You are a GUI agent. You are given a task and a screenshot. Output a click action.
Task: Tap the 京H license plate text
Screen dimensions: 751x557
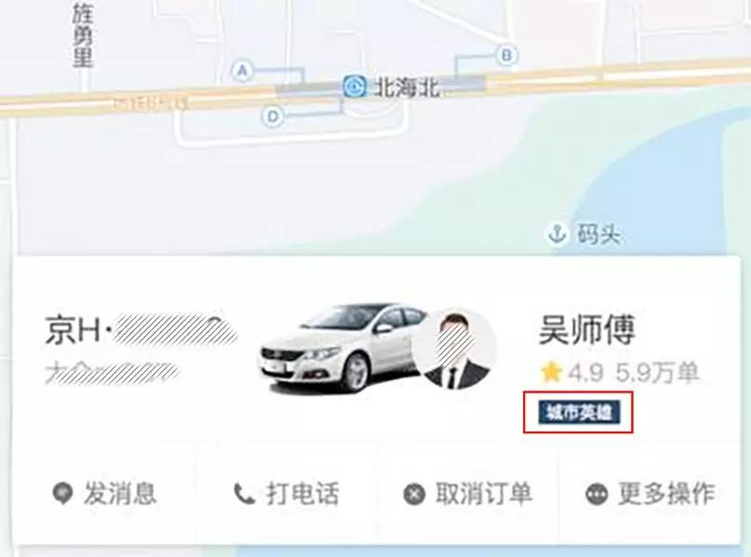[141, 329]
